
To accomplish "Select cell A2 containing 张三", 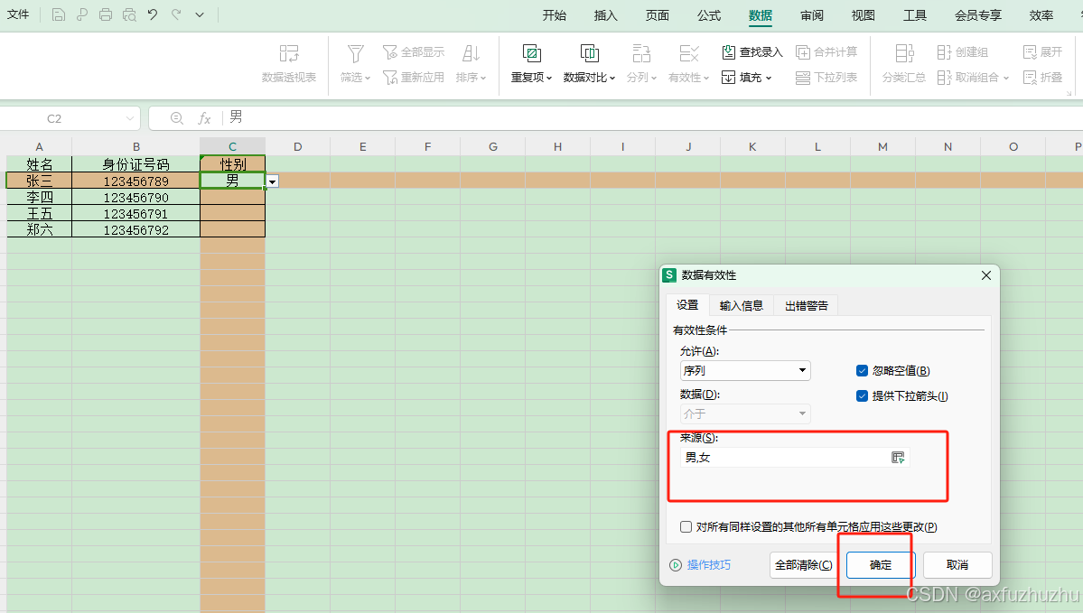I will 40,181.
